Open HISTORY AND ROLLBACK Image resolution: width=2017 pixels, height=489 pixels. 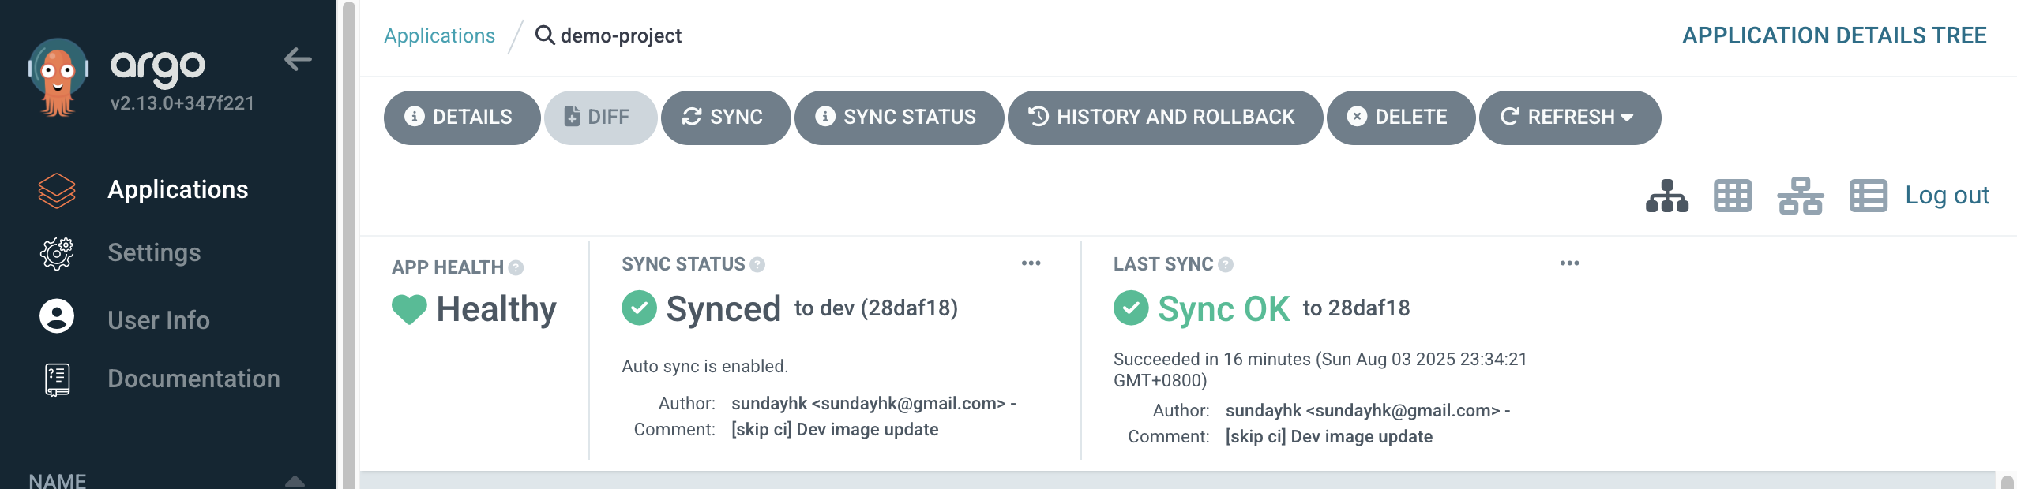click(x=1165, y=118)
